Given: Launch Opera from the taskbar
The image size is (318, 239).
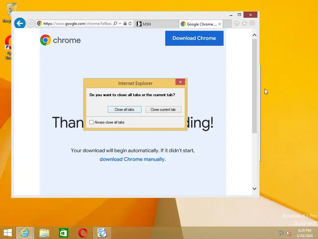Looking at the screenshot, I should click(83, 233).
